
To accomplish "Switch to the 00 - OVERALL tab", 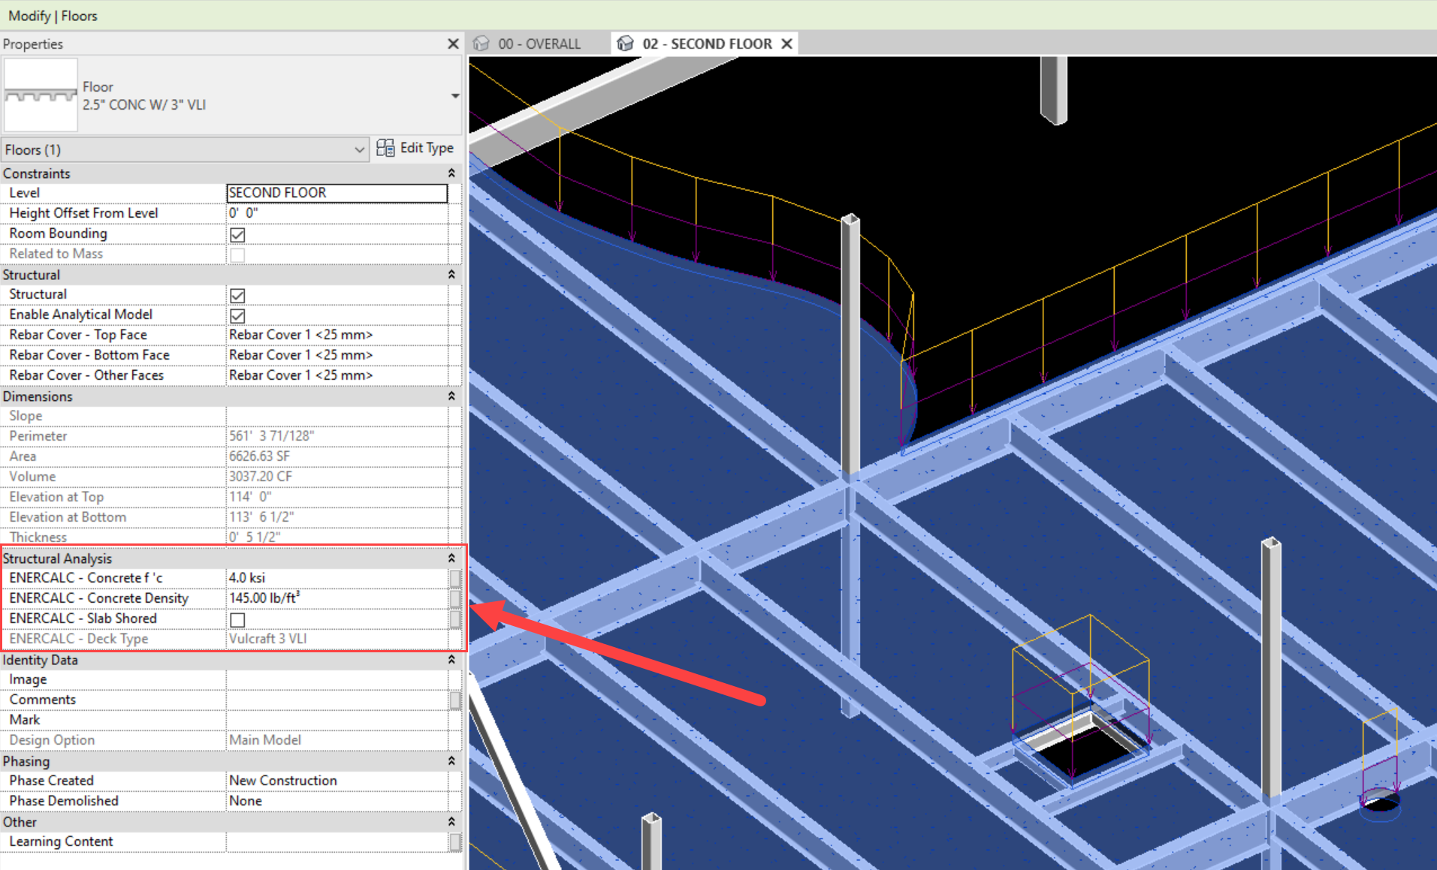I will click(539, 44).
